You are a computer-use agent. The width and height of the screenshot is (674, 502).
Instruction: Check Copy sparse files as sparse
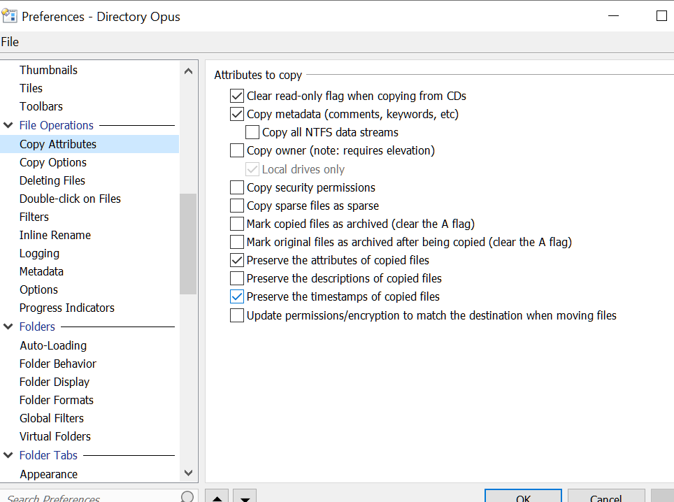click(237, 206)
